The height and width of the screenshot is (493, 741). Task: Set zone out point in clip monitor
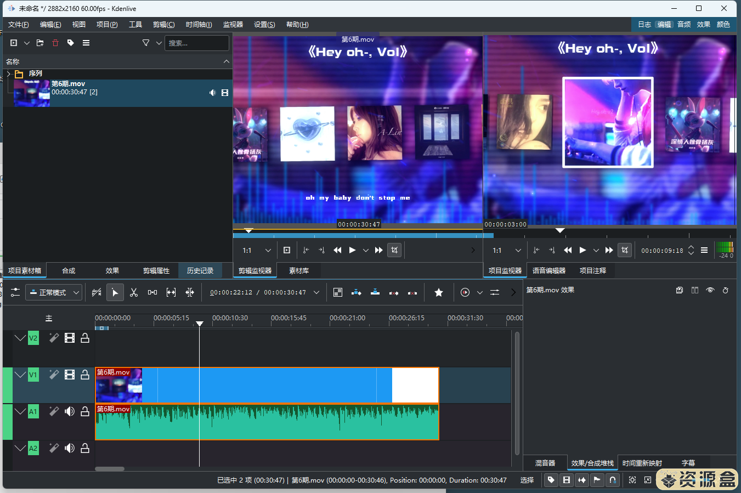[x=321, y=250]
